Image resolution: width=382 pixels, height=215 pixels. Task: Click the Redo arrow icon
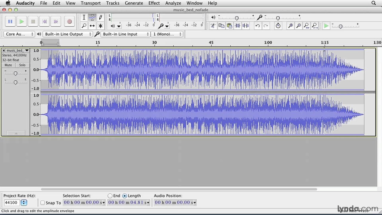point(266,26)
